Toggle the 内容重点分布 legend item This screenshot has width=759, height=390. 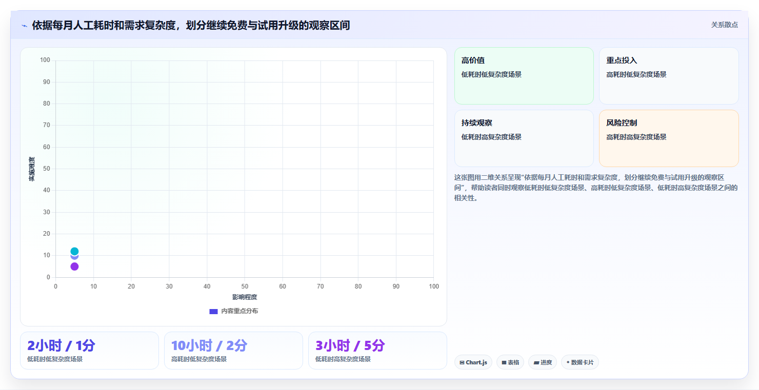(x=234, y=311)
